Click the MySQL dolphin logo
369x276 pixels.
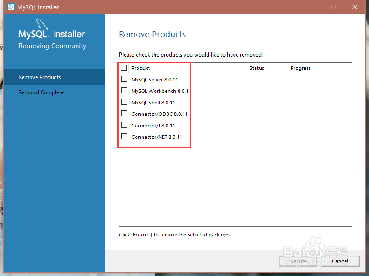pyautogui.click(x=42, y=24)
